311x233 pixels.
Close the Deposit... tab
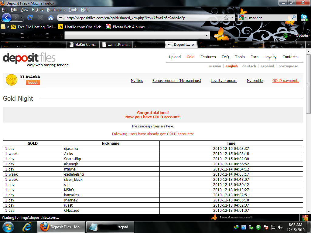point(193,45)
